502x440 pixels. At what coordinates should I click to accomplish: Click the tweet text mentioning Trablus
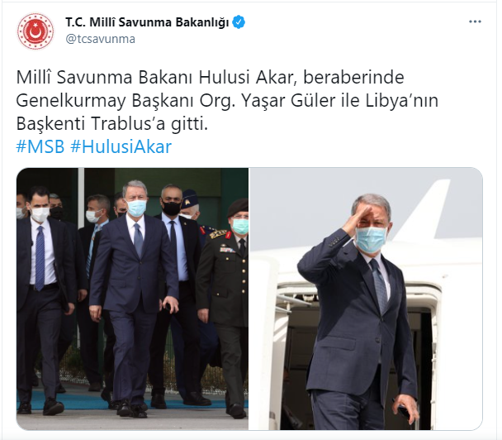[x=112, y=123]
